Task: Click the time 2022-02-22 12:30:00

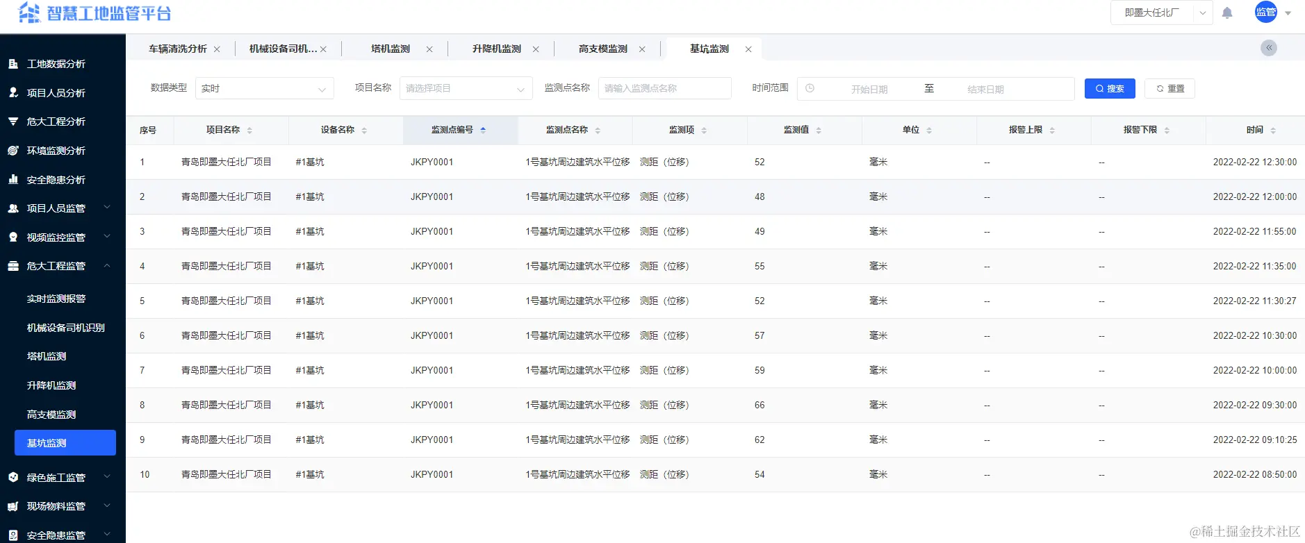Action: pyautogui.click(x=1255, y=162)
